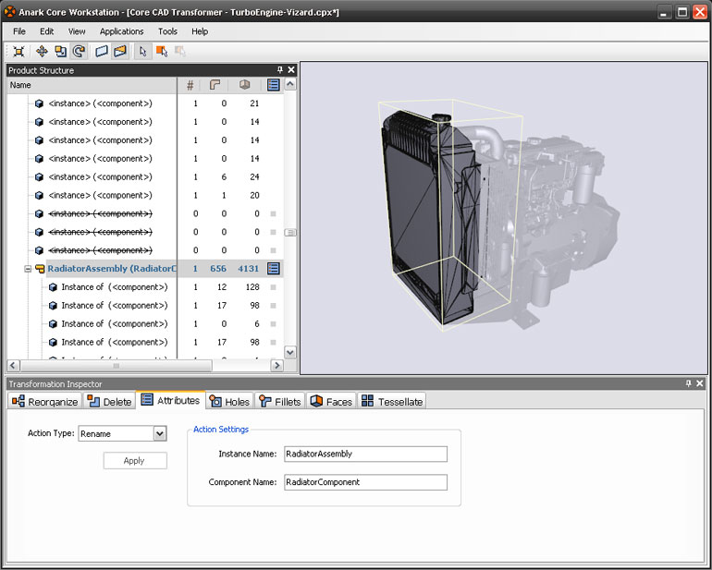
Task: Open the File menu
Action: click(19, 31)
